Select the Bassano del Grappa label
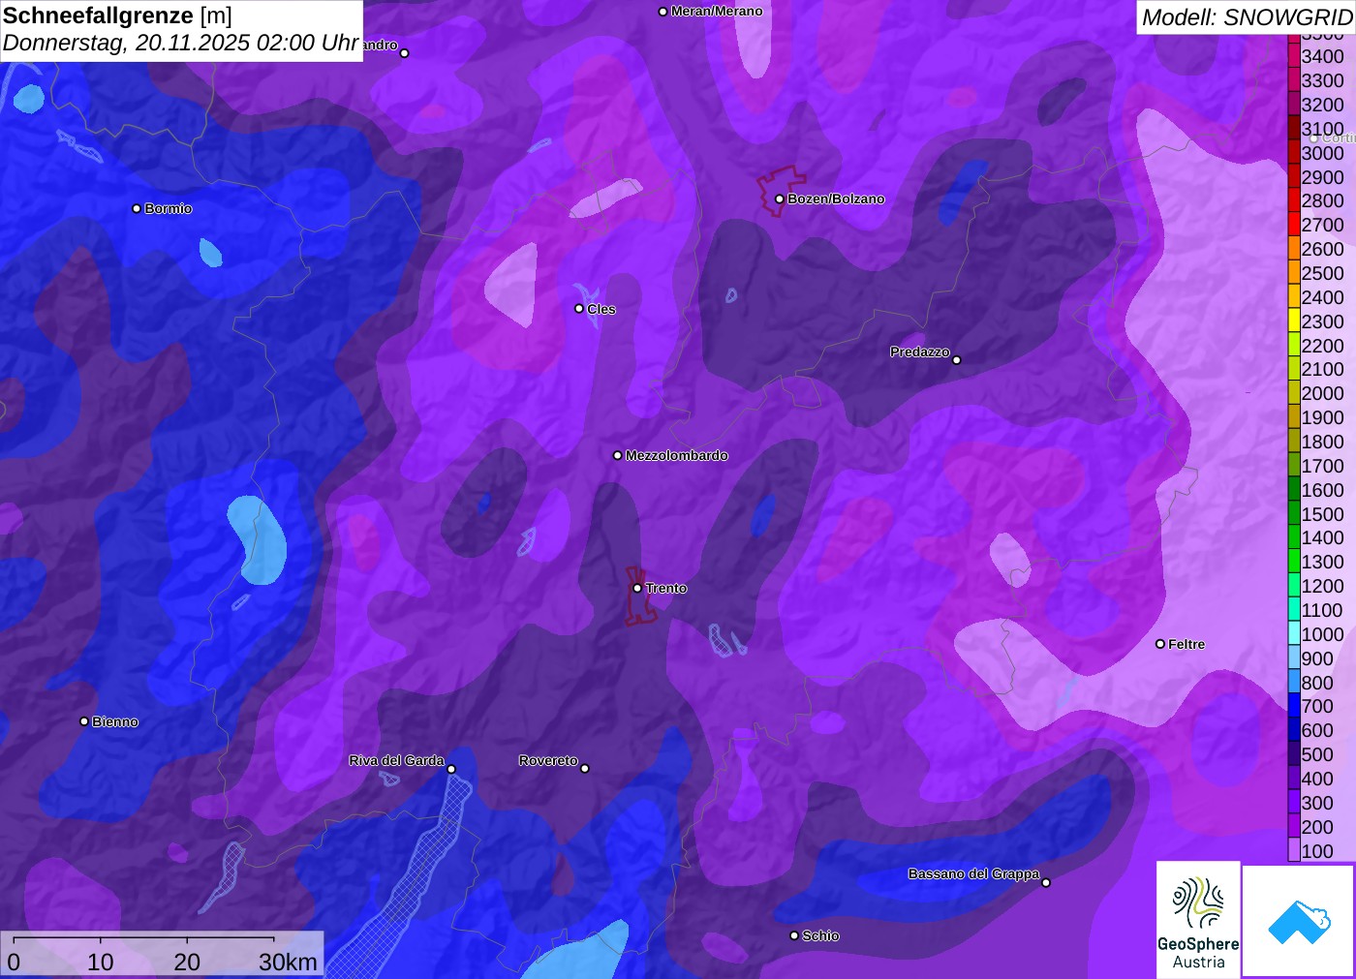Image resolution: width=1356 pixels, height=979 pixels. point(973,873)
